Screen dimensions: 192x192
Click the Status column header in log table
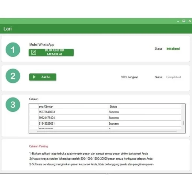[144, 107]
